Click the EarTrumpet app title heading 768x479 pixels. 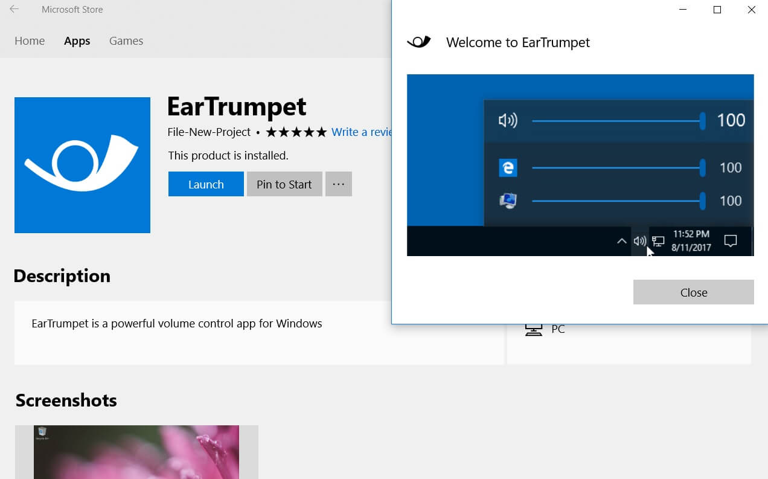pyautogui.click(x=237, y=107)
